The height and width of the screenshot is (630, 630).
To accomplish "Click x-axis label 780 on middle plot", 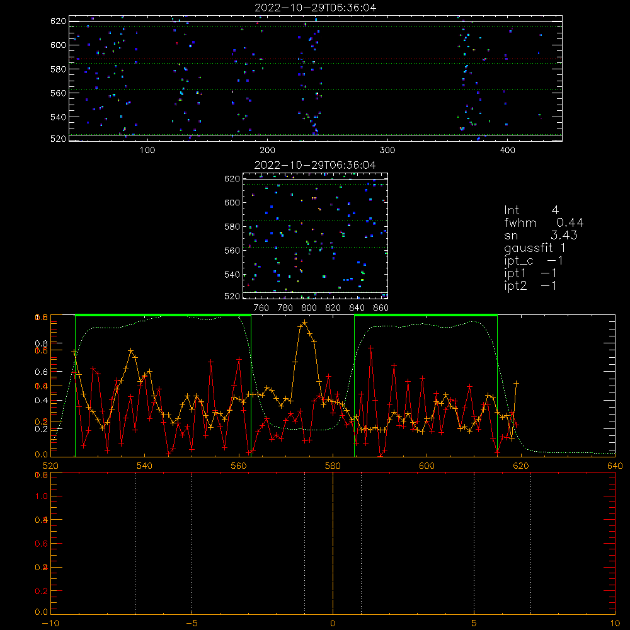I will point(285,308).
